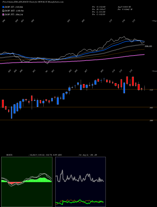Click the 'Avg V: 0.011 M' value

pyautogui.click(x=124, y=7)
